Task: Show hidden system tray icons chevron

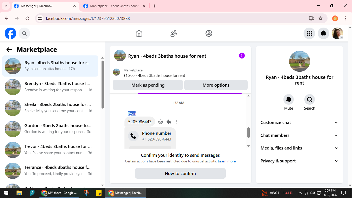Action: point(300,193)
